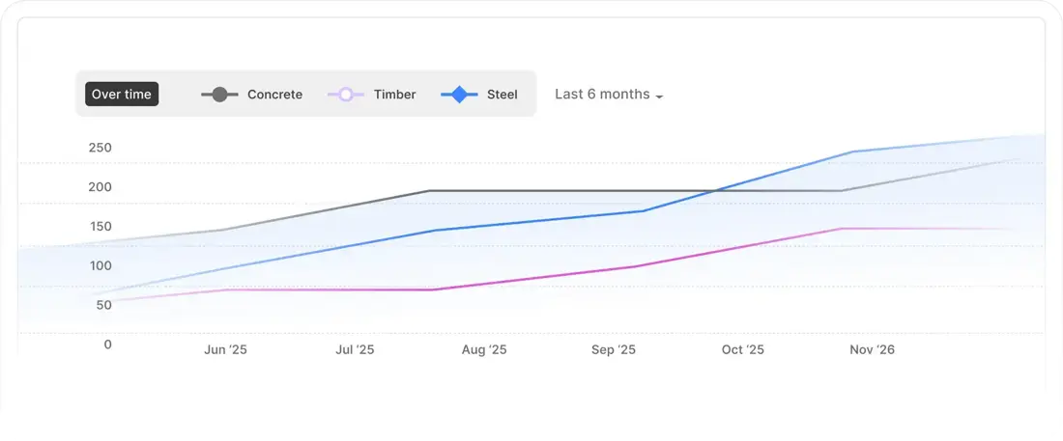Click the dark gray Concrete chart line
1063x441 pixels.
click(580, 191)
